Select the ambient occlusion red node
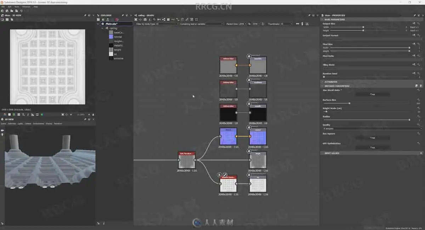This screenshot has height=230, width=425. pyautogui.click(x=228, y=184)
